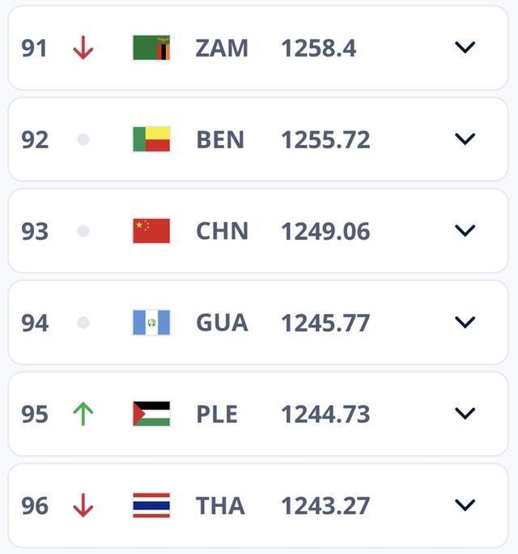The image size is (518, 554).
Task: Click the CHN team code
Action: 220,232
